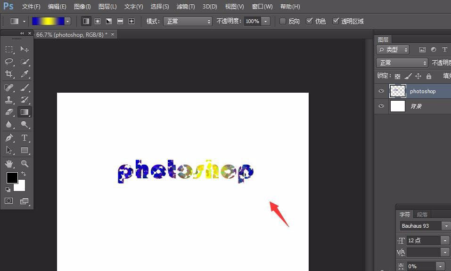Select the Dodge tool

click(25, 124)
